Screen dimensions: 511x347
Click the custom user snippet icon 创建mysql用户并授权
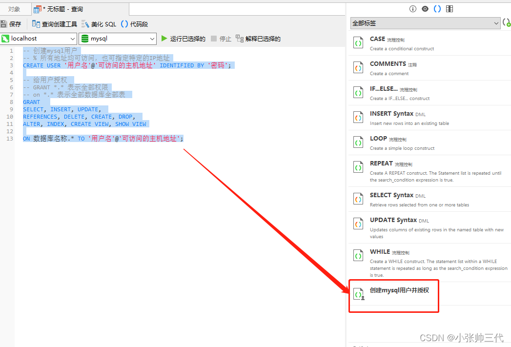[359, 294]
